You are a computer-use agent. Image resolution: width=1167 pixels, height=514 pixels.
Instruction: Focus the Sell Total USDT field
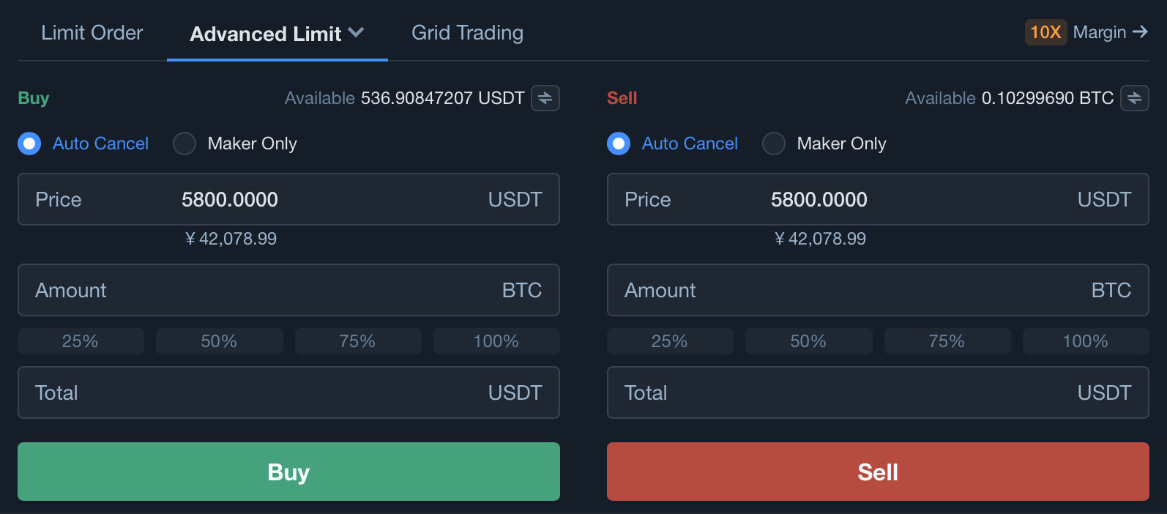878,392
